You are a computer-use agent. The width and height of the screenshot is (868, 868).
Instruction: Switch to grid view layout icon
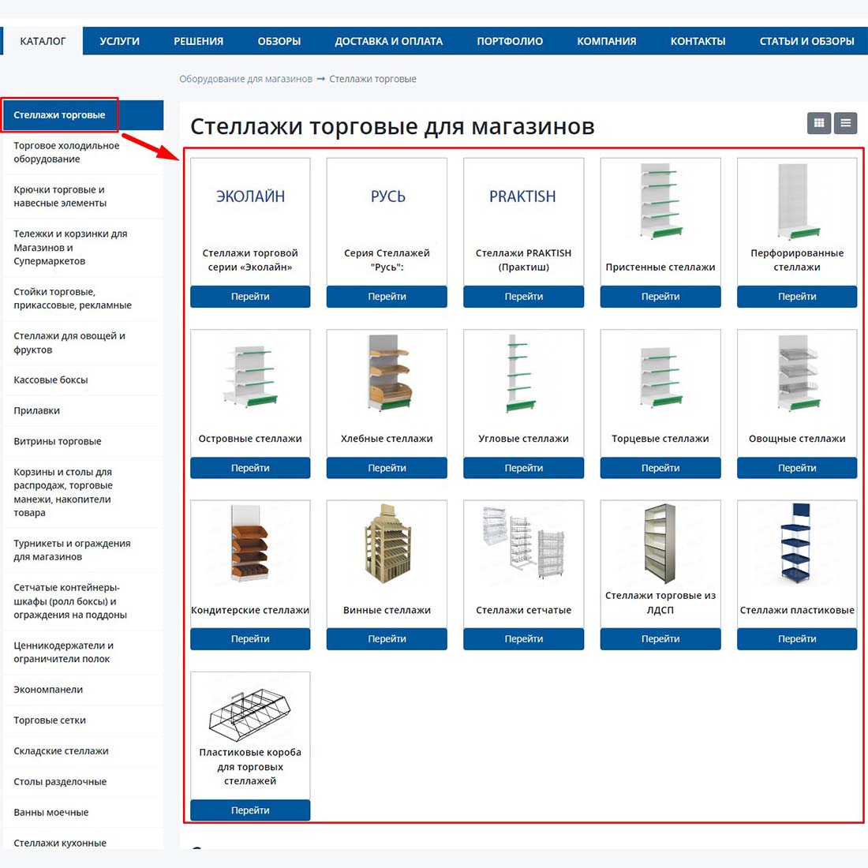point(819,123)
